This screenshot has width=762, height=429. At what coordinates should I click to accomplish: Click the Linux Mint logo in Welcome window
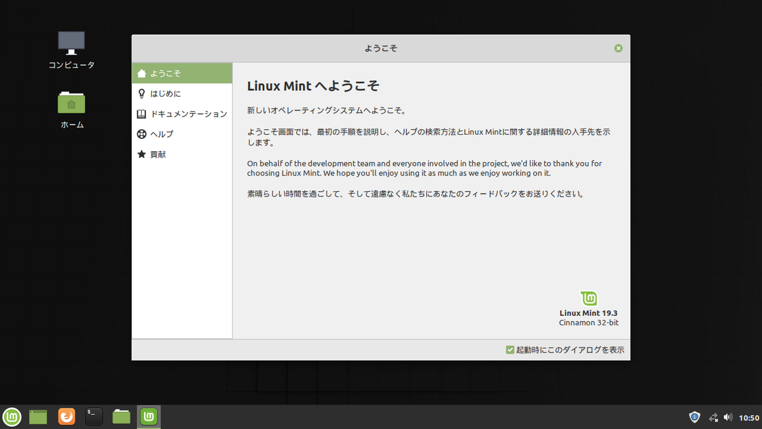point(589,298)
